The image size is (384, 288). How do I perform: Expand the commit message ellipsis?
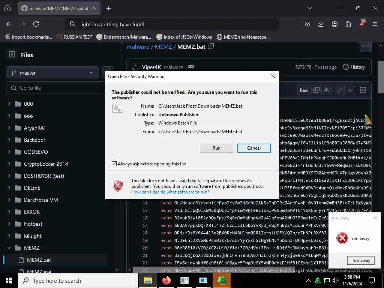[x=191, y=67]
